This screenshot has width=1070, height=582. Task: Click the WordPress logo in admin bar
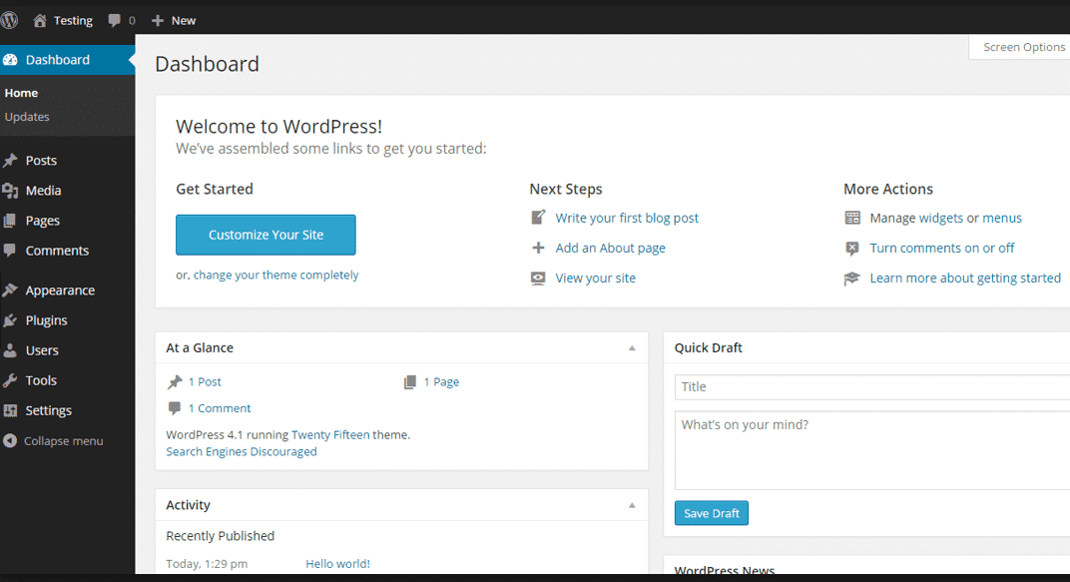[x=9, y=21]
